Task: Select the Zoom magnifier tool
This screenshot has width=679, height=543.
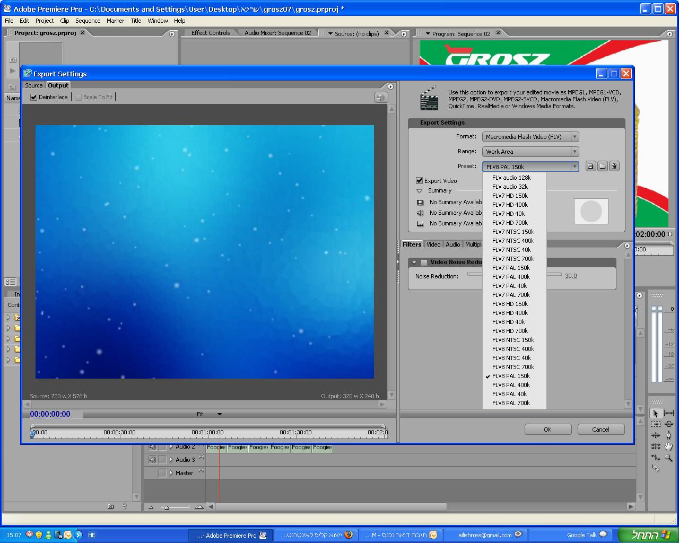Action: pyautogui.click(x=668, y=458)
